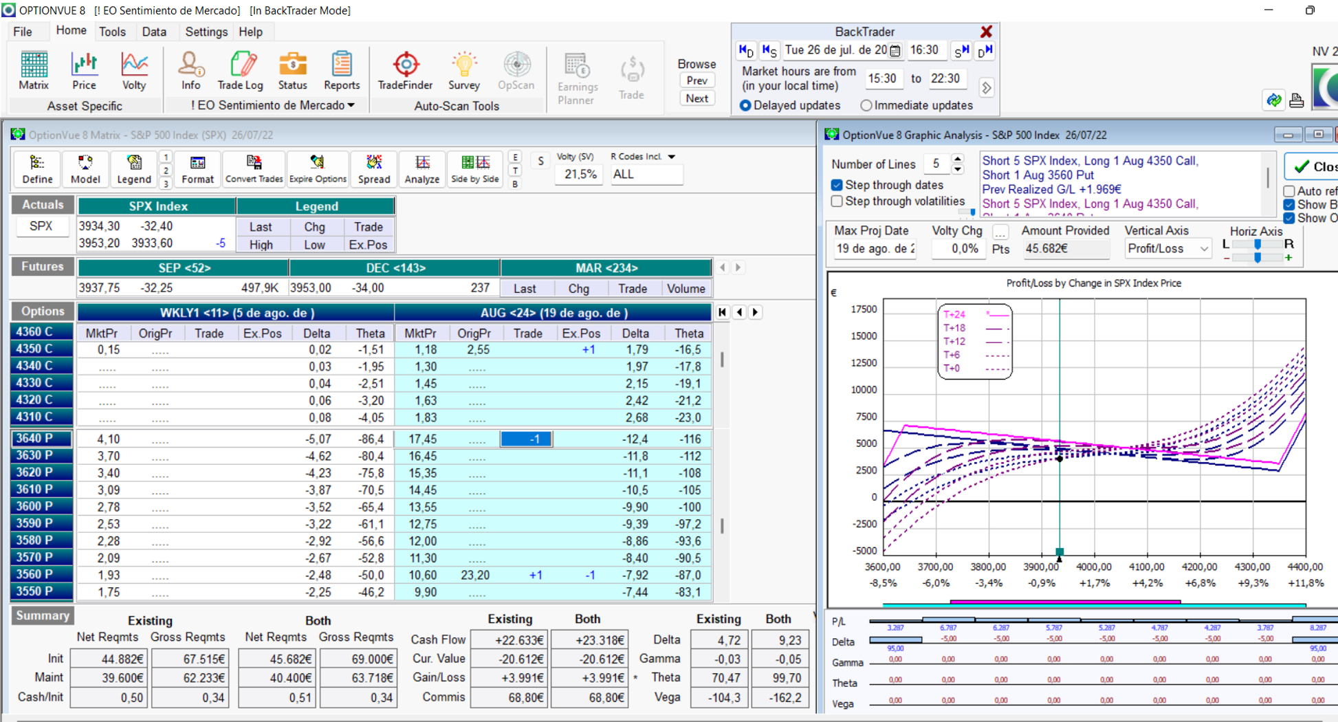1338x722 pixels.
Task: Click the Browse Next button
Action: pos(697,98)
